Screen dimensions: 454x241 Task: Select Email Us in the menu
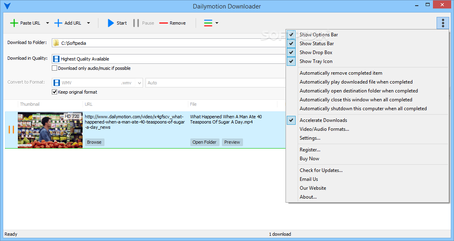tap(367, 180)
